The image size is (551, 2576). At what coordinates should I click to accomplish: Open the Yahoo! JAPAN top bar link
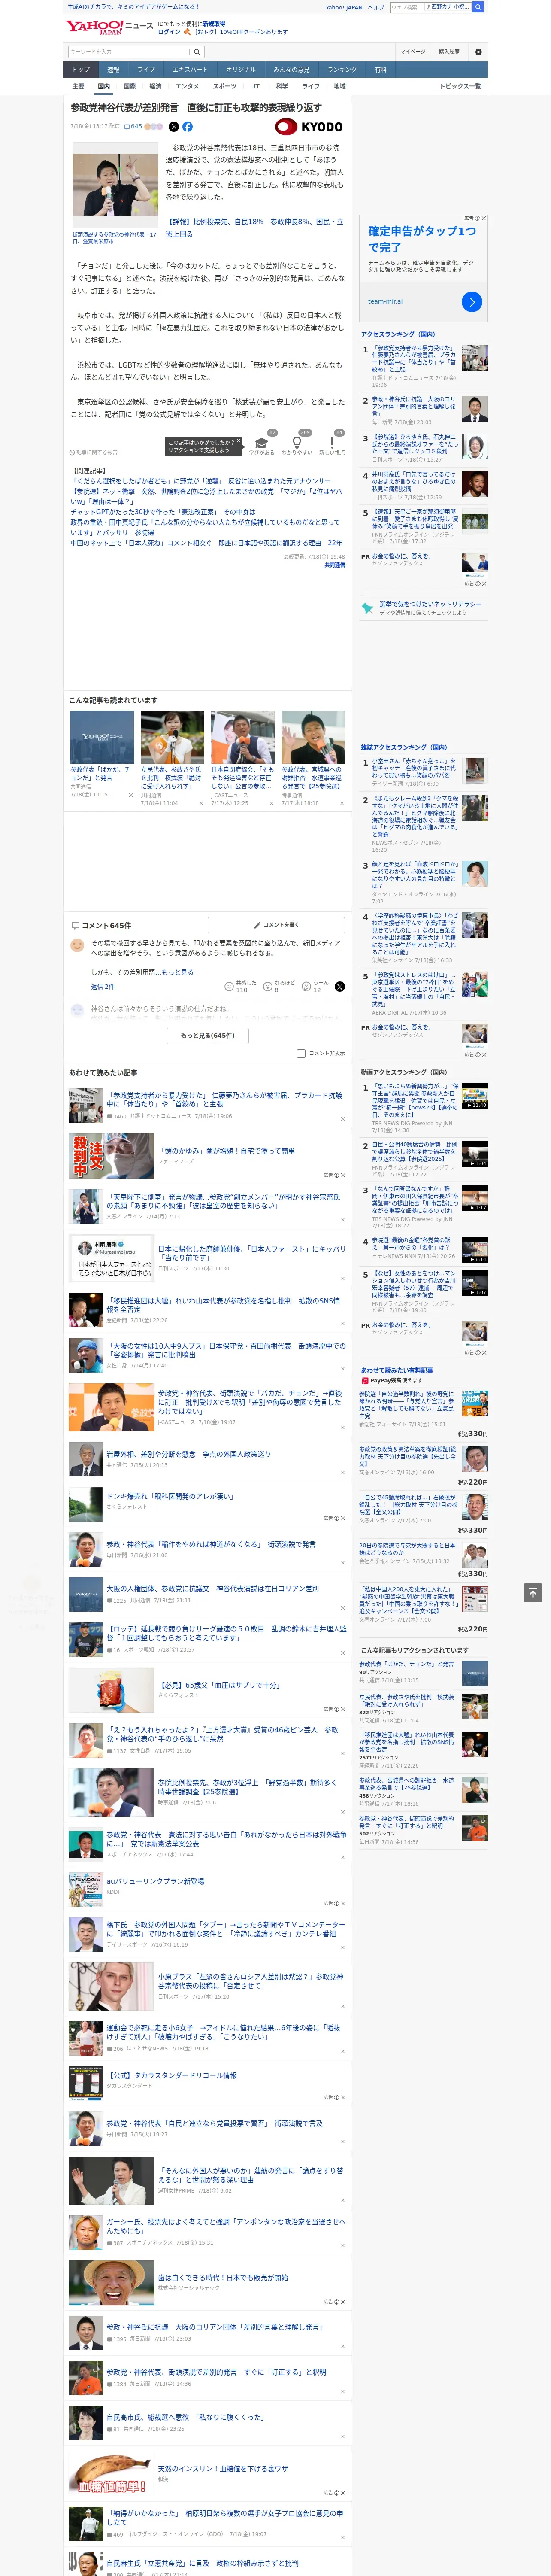coord(344,7)
